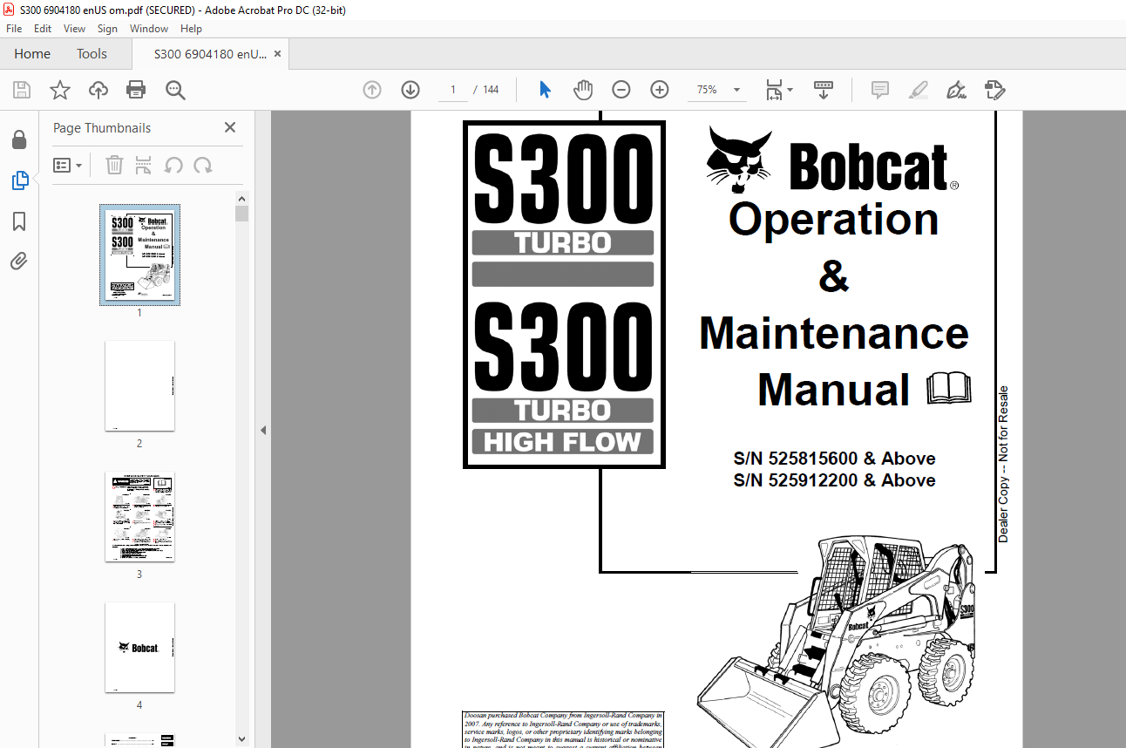Open the Edit menu
Screen dimensions: 1126x748
(x=43, y=29)
